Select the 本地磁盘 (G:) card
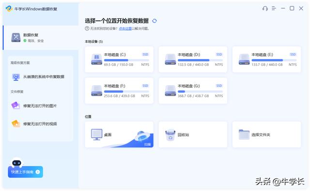310x191 pixels. (193, 90)
